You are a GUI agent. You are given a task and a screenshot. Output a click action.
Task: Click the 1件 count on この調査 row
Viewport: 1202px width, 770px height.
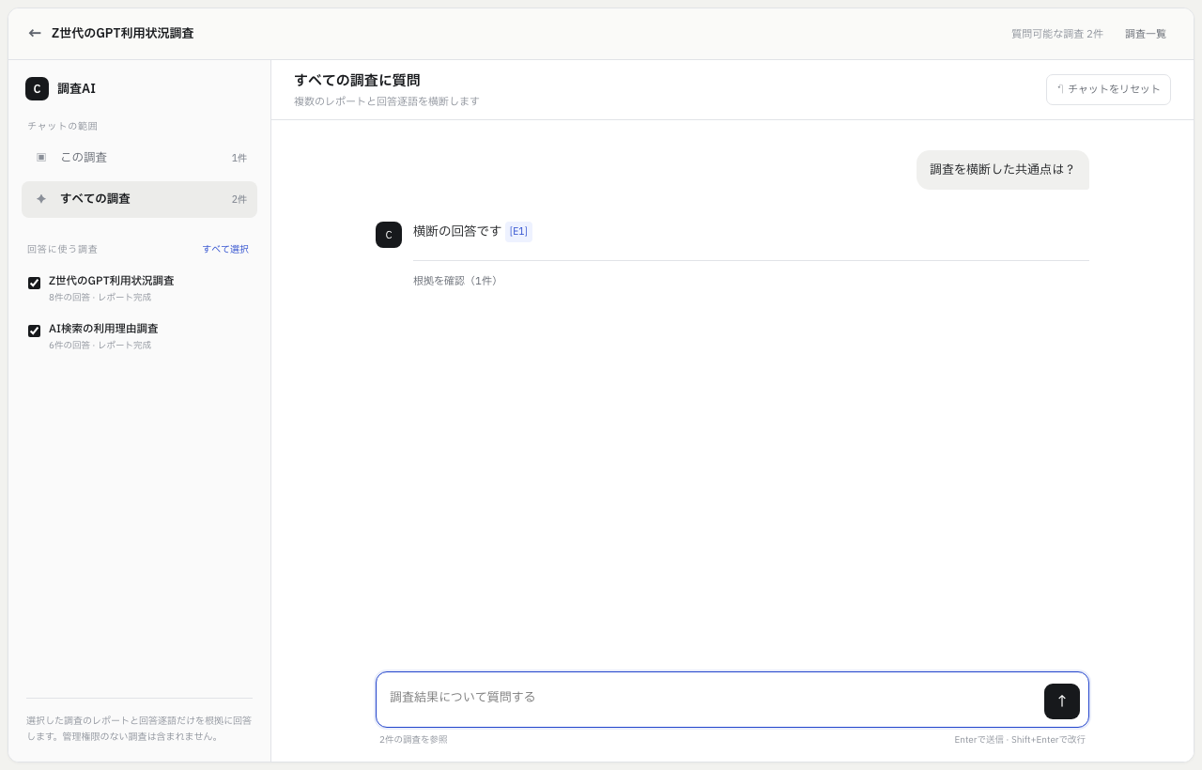[239, 158]
